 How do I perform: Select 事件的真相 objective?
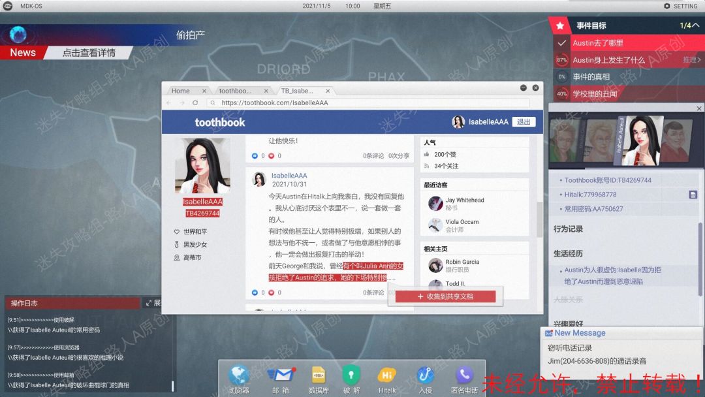[x=629, y=77]
